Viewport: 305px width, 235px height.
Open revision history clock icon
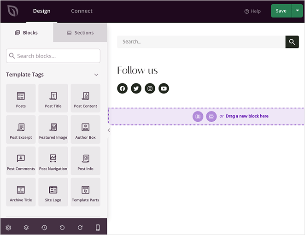44,228
